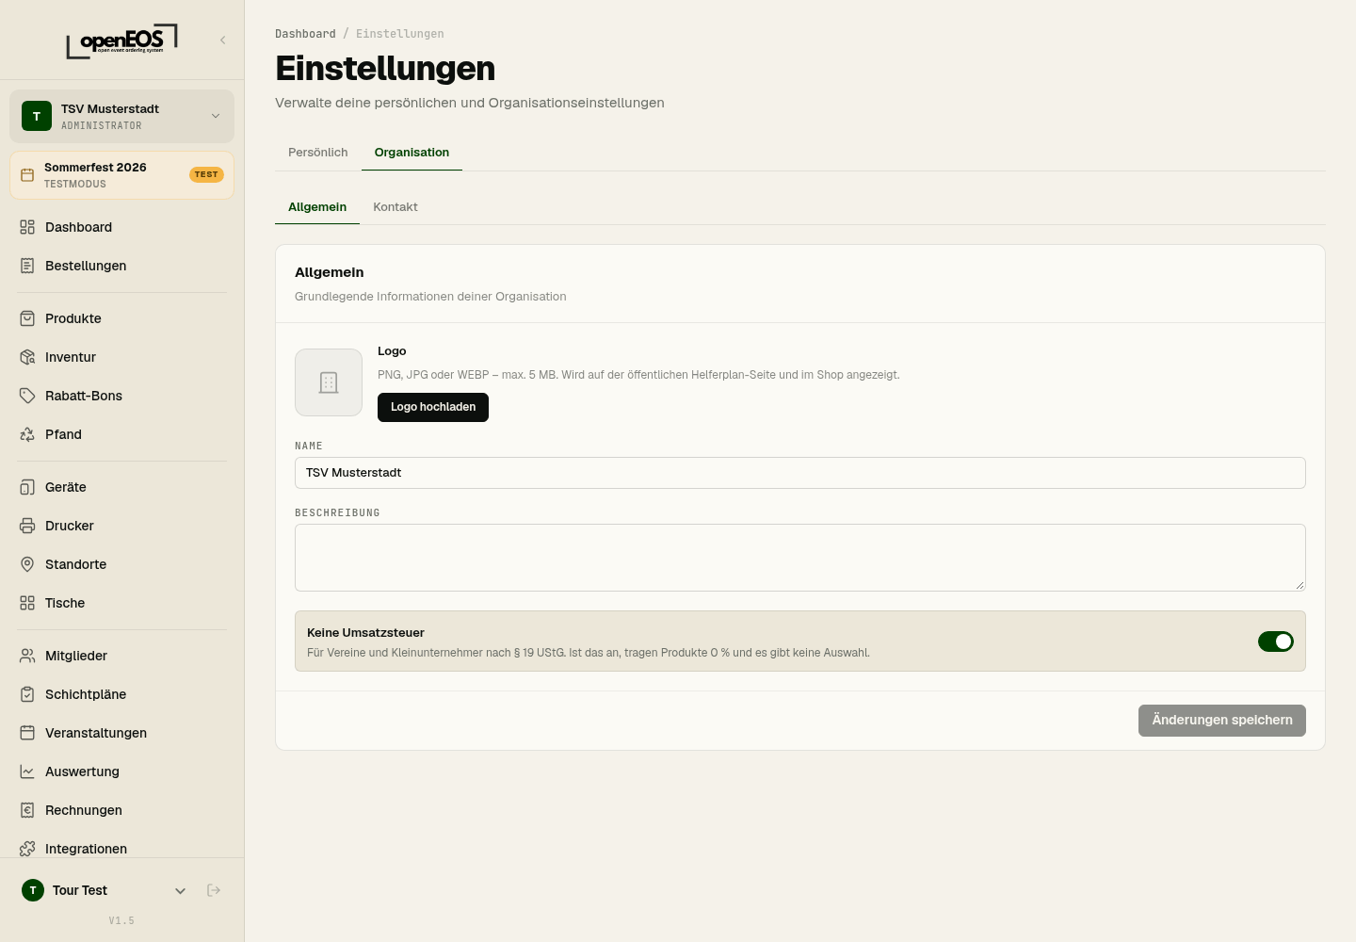Screen dimensions: 1356x942
Task: Click the Rabatt-Bons tag icon
Action: pyautogui.click(x=27, y=396)
